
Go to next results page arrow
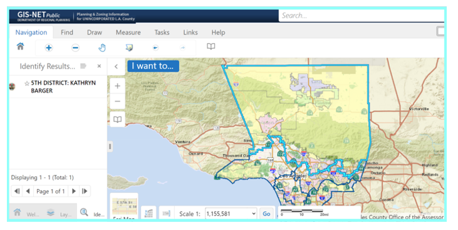point(74,191)
